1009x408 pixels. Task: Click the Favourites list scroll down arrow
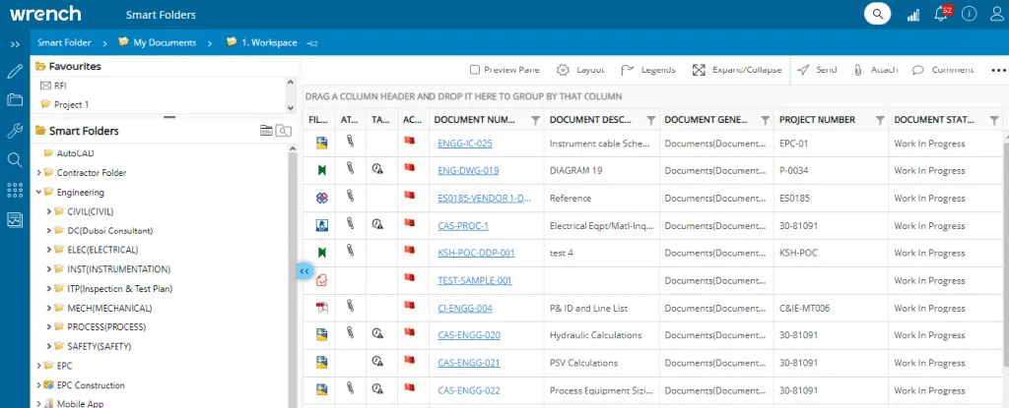tap(292, 108)
